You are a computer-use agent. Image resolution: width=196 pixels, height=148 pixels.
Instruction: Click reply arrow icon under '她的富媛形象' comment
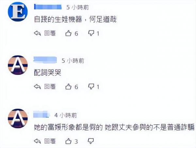coord(37,141)
